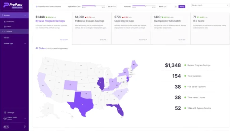Open the Current month dropdown
This screenshot has height=131, width=230.
click(210, 5)
